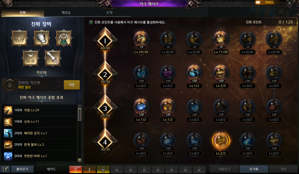This screenshot has width=299, height=174.
Task: Click the tier 3 무한한 마력 node Lv.1/2
Action: (x=141, y=107)
